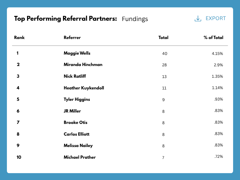Select Michael Prather at rank 10
Viewport: 240px width, 180px height.
80,157
